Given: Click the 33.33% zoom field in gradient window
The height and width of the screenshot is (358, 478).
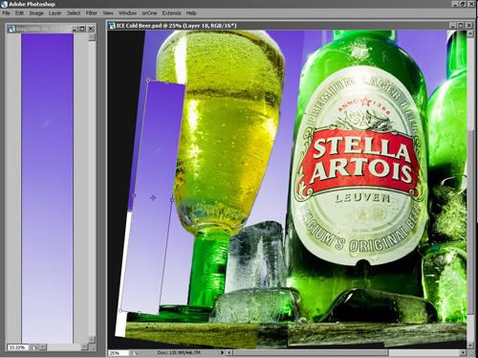Looking at the screenshot, I should tap(17, 347).
